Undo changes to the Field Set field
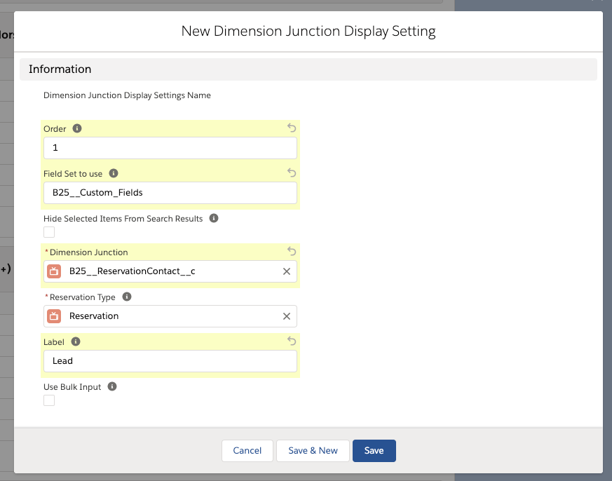Screen dimensions: 612x481 coord(292,172)
